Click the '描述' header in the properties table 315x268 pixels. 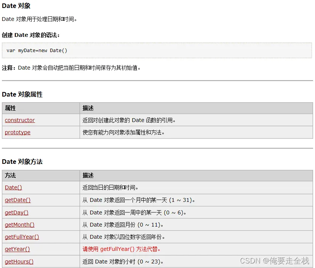[x=88, y=108]
